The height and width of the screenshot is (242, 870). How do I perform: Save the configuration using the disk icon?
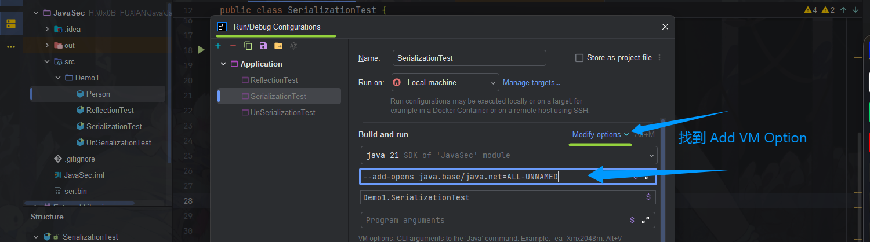click(263, 46)
